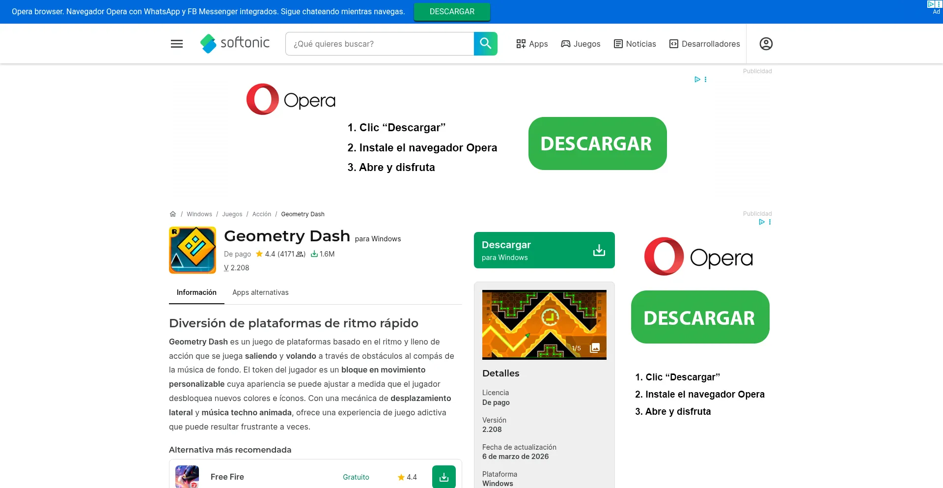The width and height of the screenshot is (943, 488).
Task: Click the search input field
Action: pyautogui.click(x=380, y=44)
